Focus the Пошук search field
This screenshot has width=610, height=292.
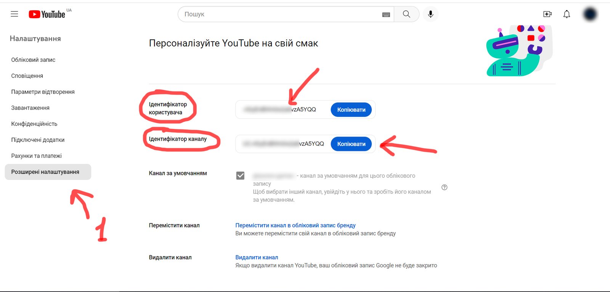282,14
